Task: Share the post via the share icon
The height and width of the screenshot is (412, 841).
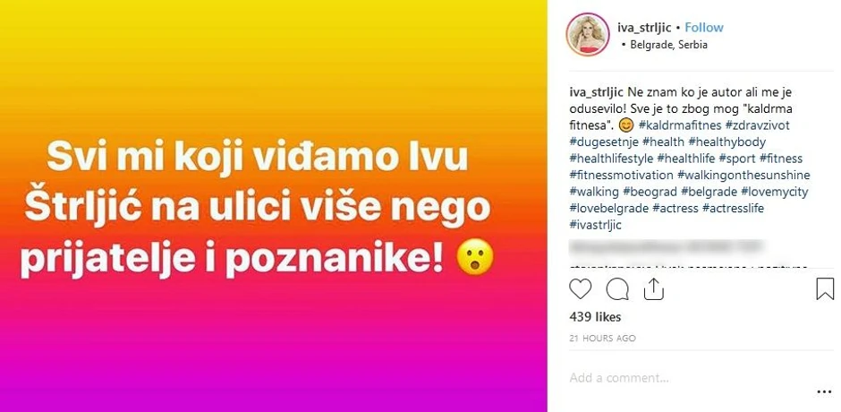Action: pos(653,289)
